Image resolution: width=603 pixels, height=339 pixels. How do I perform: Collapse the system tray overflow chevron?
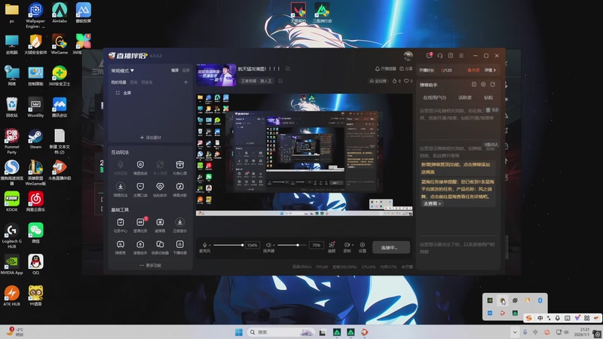(515, 332)
